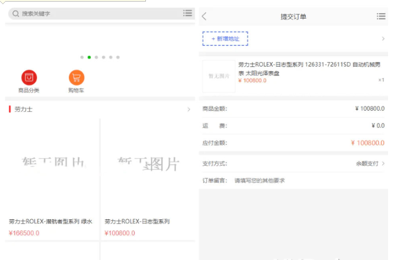This screenshot has height=260, width=405.
Task: Jump to the last carousel indicator dot
Action: click(x=118, y=57)
